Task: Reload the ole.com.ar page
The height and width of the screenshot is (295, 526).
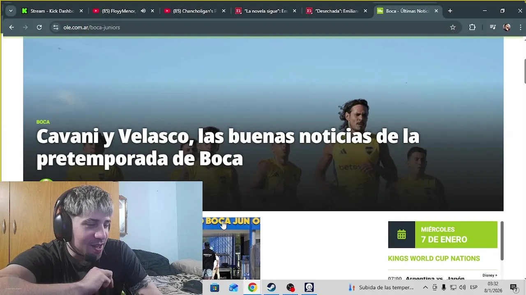Action: click(39, 27)
